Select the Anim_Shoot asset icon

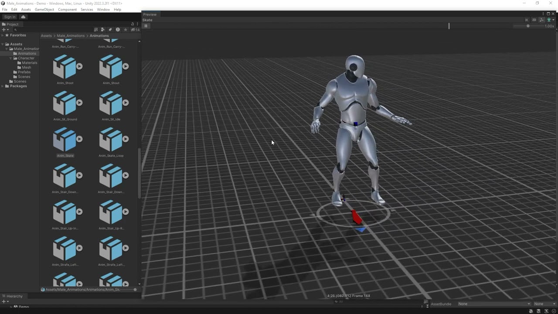65,67
